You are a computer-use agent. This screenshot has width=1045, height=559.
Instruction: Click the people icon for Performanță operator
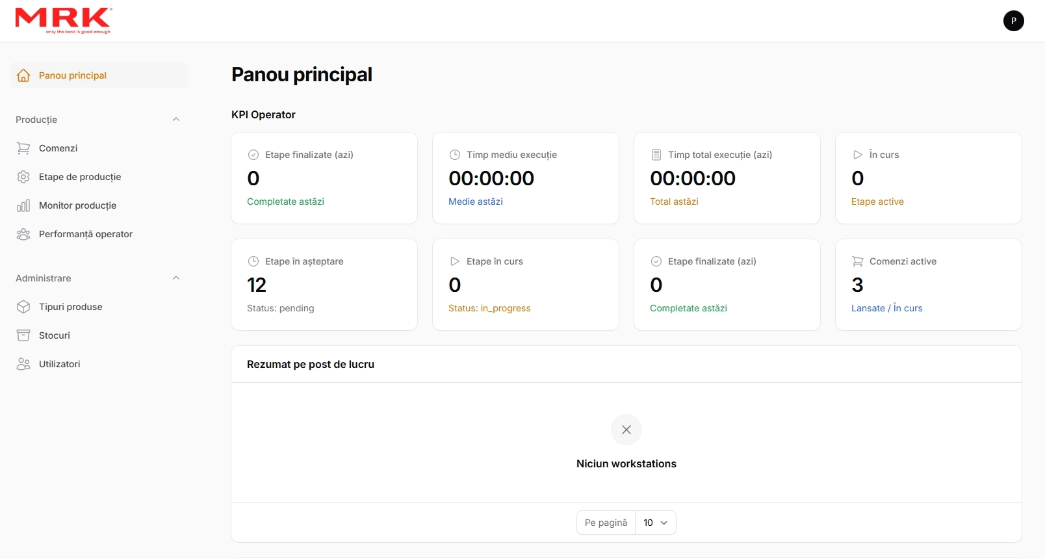coord(23,234)
